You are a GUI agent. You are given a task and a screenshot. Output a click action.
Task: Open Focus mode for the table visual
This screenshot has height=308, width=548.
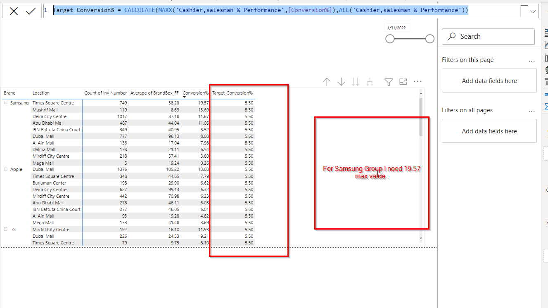click(x=403, y=82)
